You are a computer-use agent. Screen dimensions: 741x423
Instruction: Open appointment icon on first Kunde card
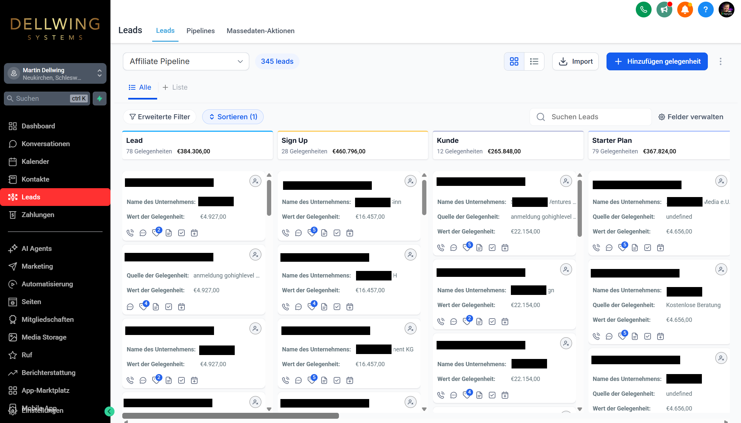(505, 248)
